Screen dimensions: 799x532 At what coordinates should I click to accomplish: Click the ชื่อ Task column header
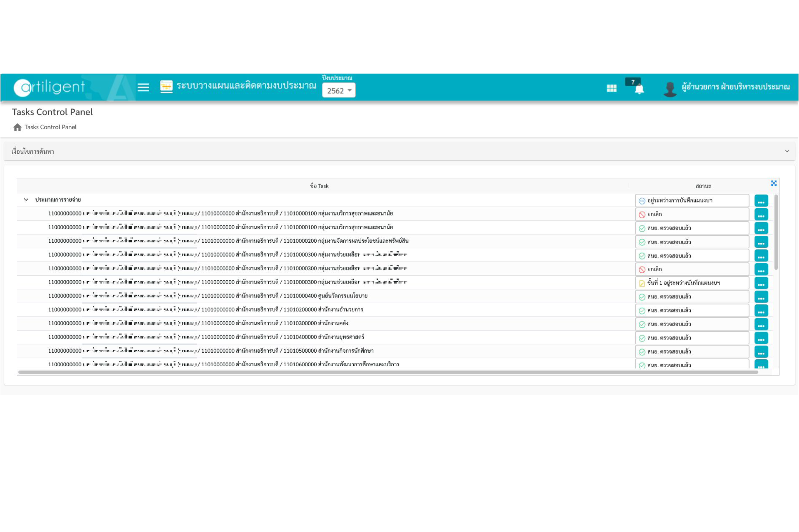319,186
